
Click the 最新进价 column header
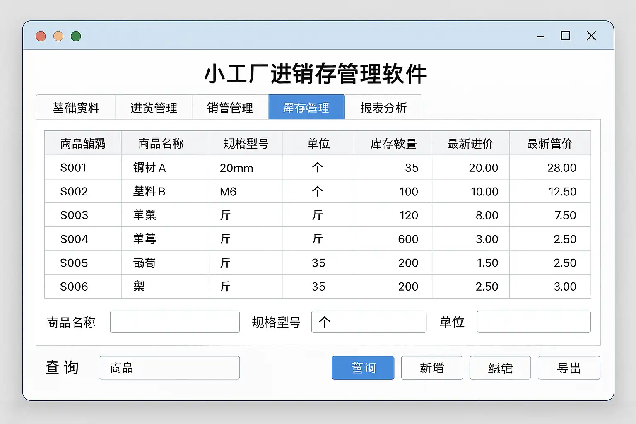tap(470, 143)
